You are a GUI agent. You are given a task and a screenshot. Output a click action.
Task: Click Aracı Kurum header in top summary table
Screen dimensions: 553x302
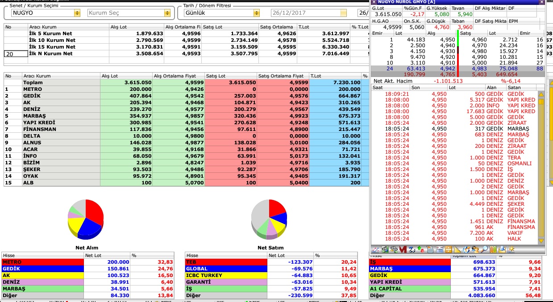(68, 27)
